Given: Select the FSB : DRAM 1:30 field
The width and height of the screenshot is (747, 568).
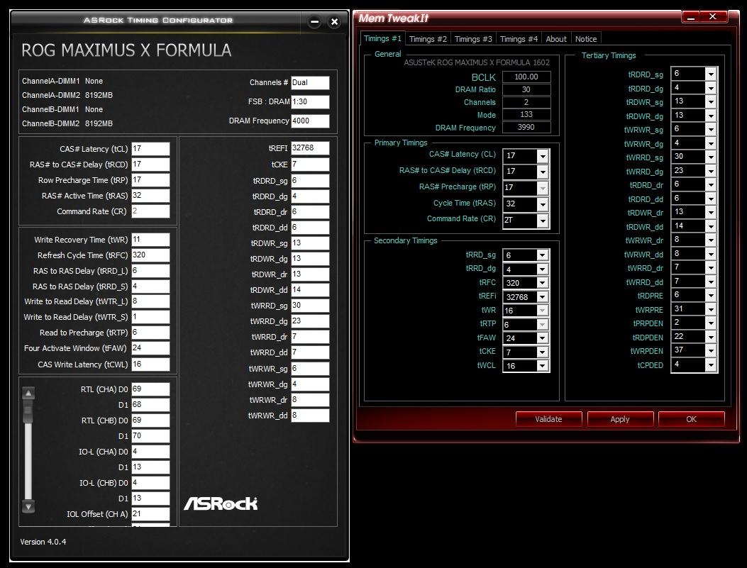Looking at the screenshot, I should 310,102.
